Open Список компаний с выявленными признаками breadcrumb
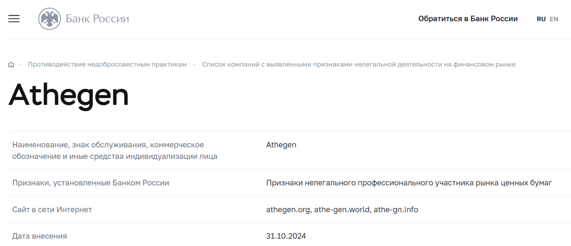The width and height of the screenshot is (571, 246). point(359,65)
